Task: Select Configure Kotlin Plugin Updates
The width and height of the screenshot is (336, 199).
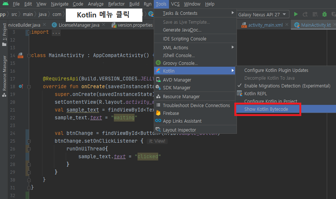Action: 276,70
